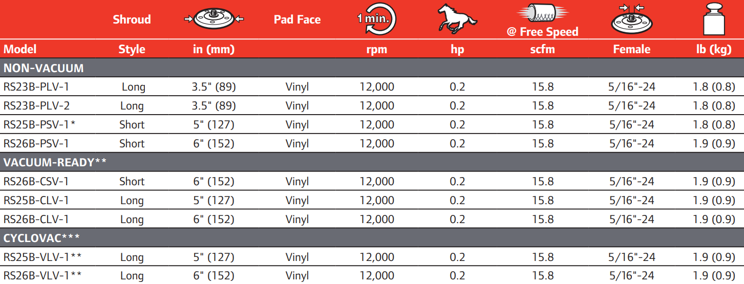Select the VACUUM-READY section heading
The height and width of the screenshot is (284, 744).
pos(55,163)
